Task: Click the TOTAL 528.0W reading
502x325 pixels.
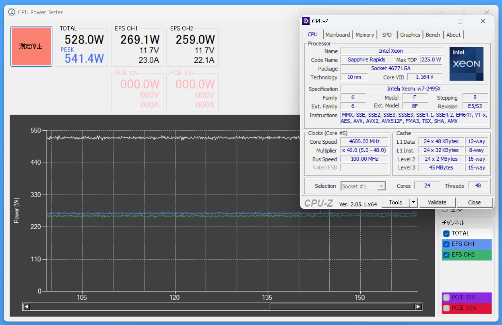Action: [x=84, y=40]
